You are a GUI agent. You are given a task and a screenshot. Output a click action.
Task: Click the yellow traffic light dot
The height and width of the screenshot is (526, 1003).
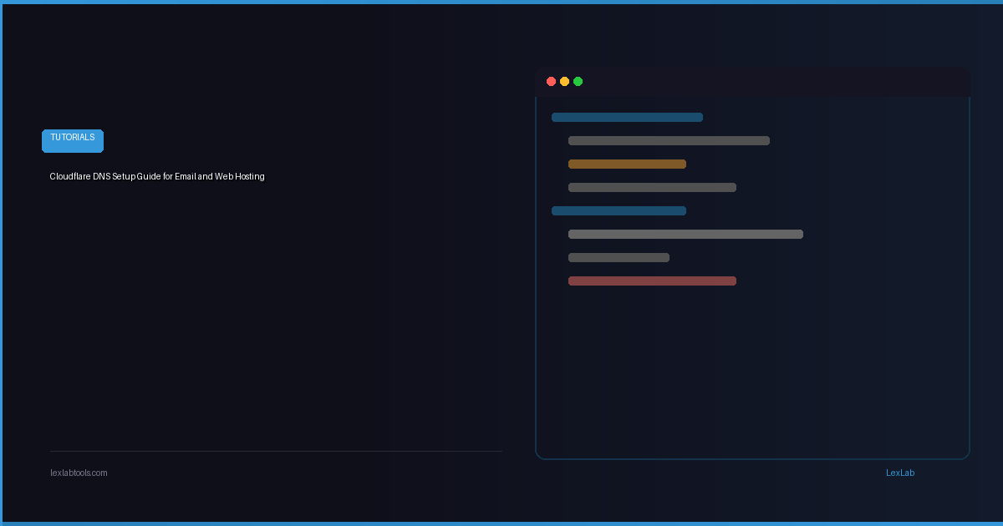(565, 81)
